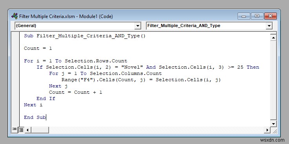Click the (General) object combo box
289x144 pixels.
(x=78, y=26)
